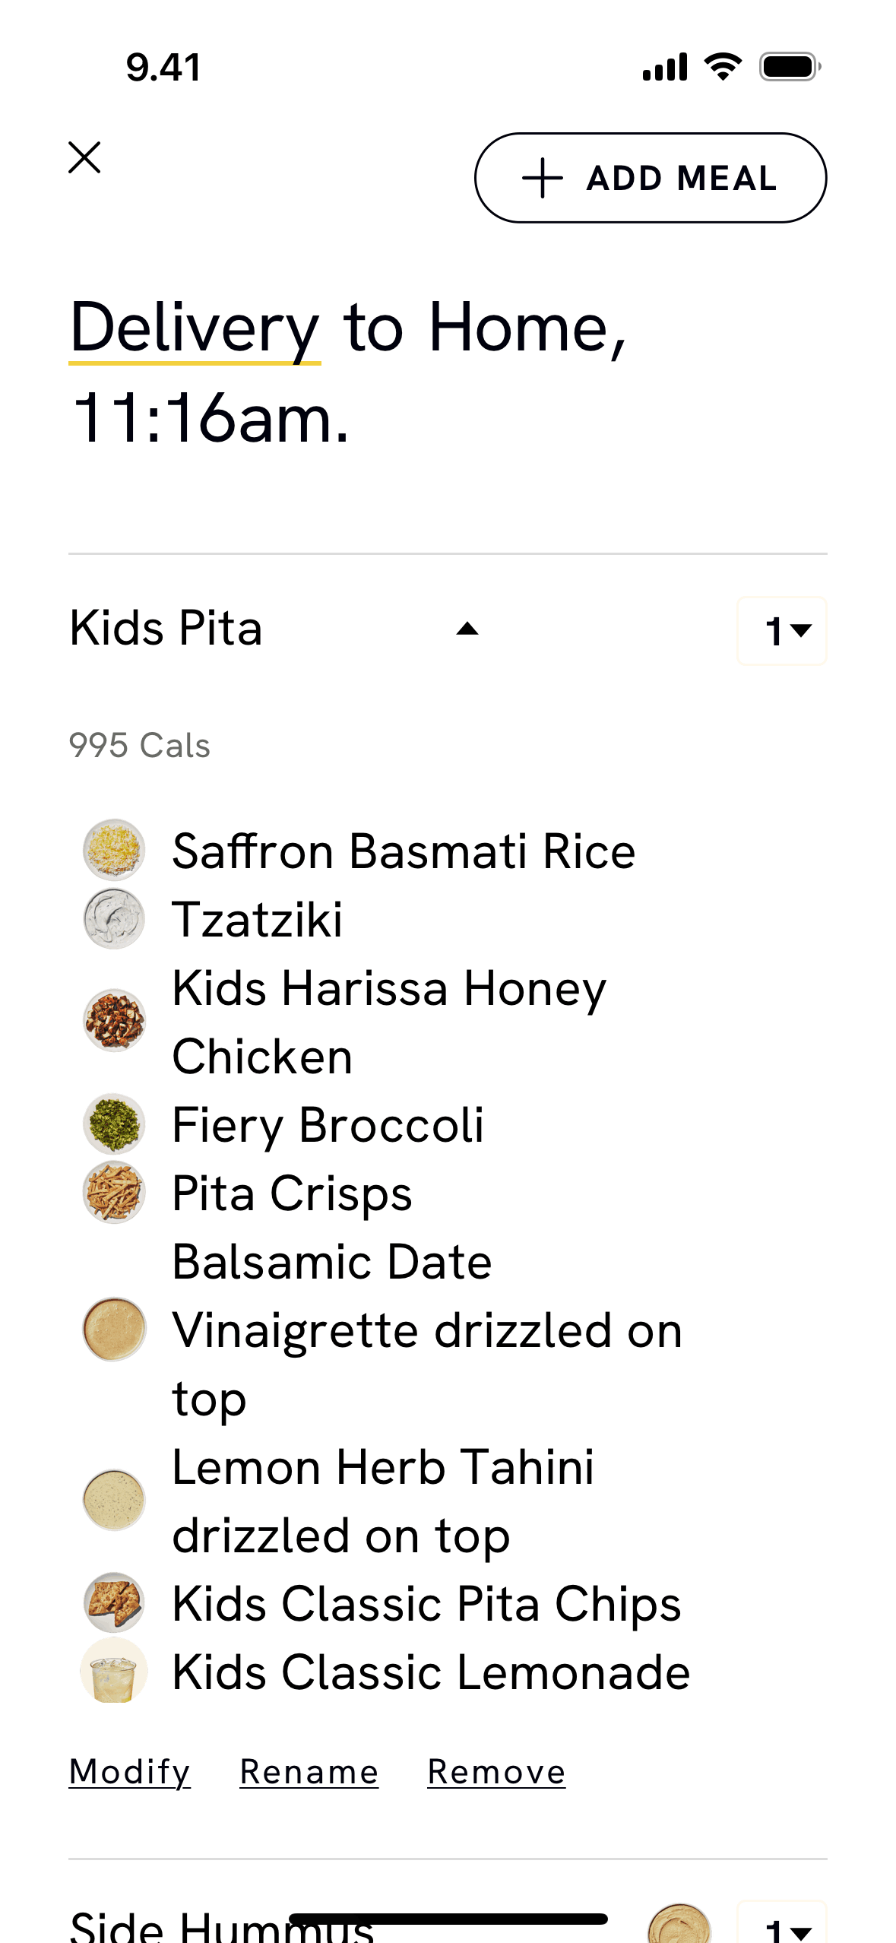The width and height of the screenshot is (896, 1943).
Task: Tap the Kids Classic Lemonade icon
Action: [114, 1672]
